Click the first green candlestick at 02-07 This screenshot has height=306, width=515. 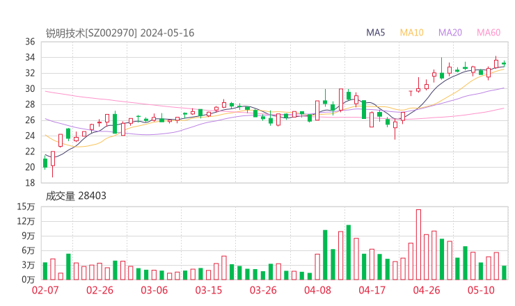45,163
